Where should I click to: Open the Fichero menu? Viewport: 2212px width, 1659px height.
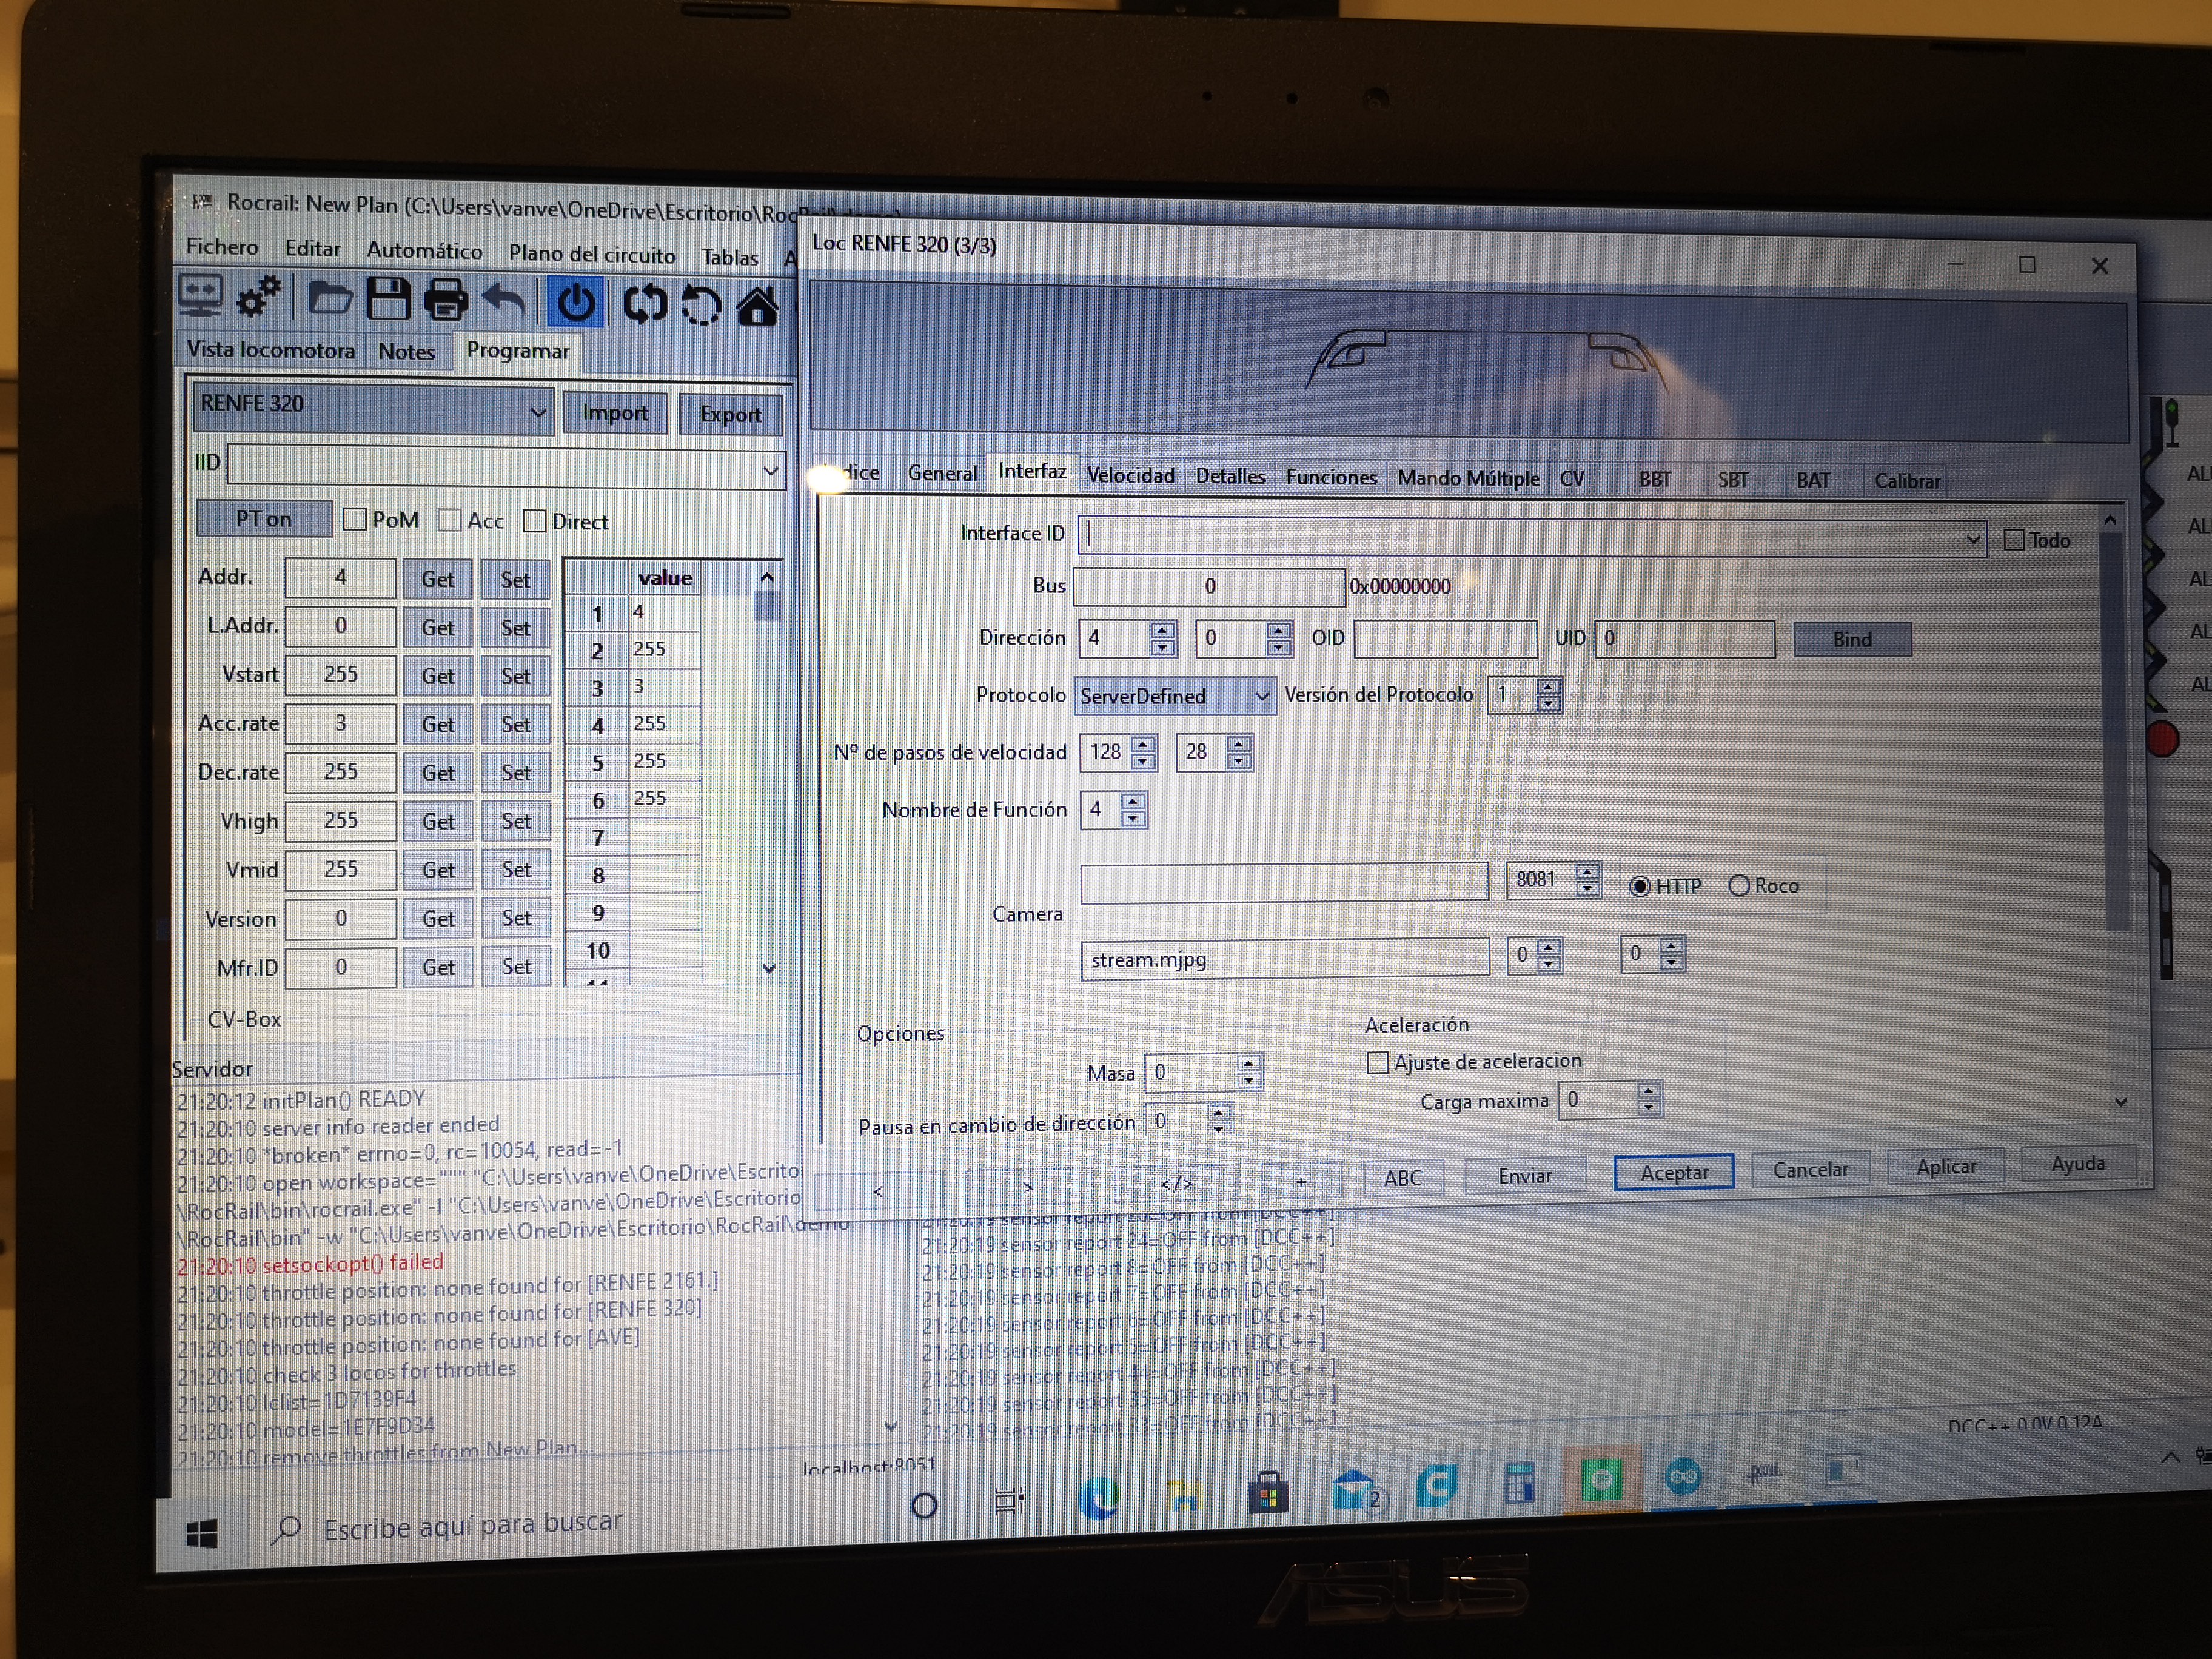[222, 246]
